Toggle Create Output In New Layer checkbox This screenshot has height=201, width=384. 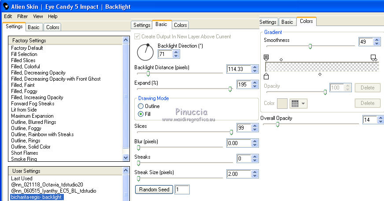click(137, 37)
